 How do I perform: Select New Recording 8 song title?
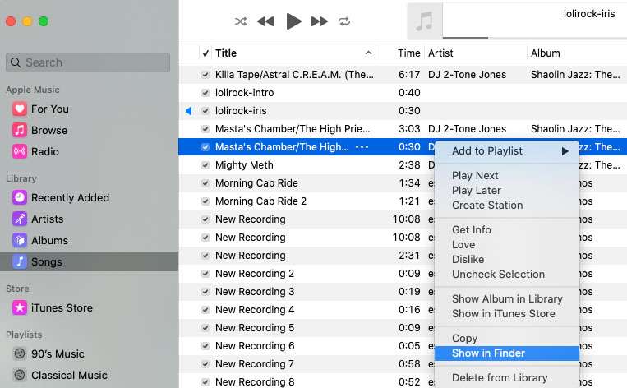[x=255, y=382]
